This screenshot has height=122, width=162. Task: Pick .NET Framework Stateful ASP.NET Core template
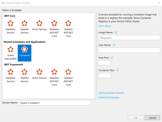[x=68, y=77]
